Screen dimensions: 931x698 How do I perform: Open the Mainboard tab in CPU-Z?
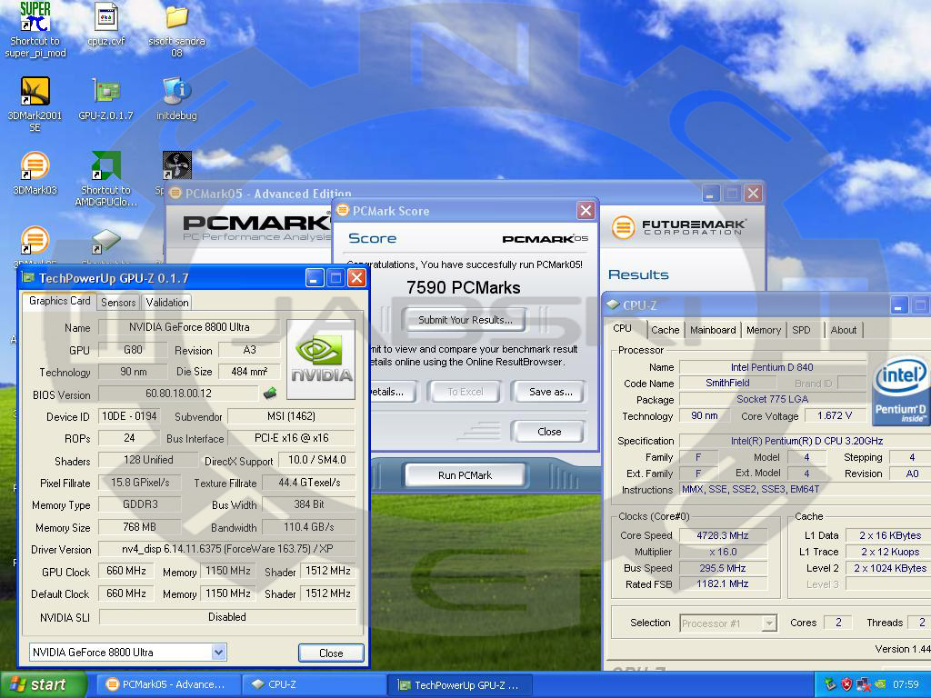click(713, 330)
